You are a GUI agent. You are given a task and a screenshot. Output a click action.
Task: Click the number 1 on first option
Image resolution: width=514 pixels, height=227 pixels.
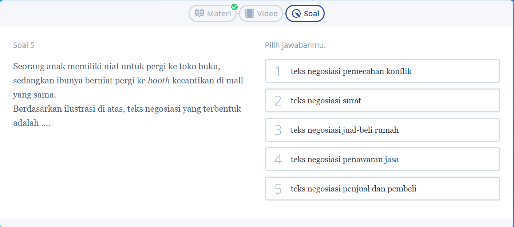[x=278, y=71]
